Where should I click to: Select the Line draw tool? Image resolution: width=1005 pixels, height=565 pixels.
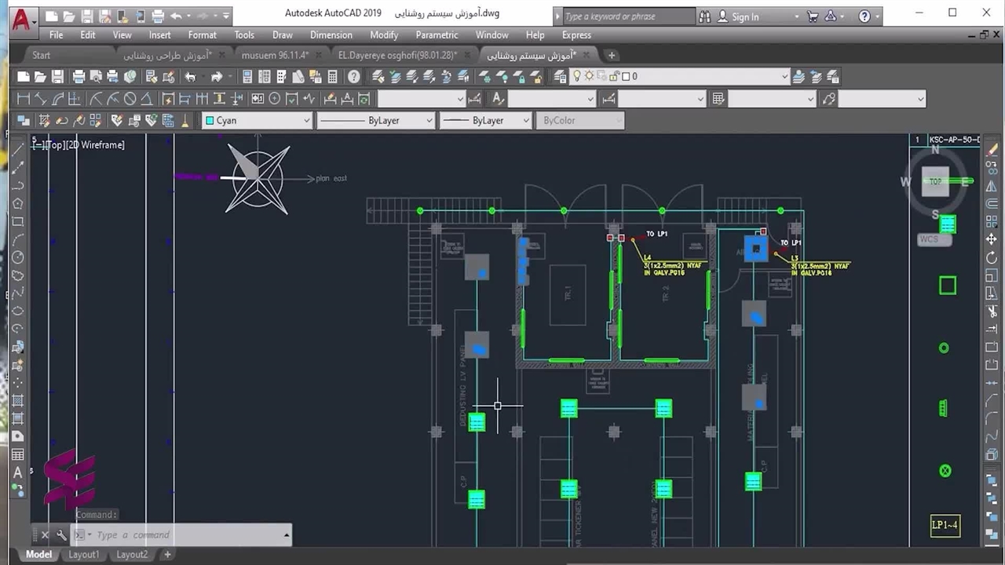17,150
